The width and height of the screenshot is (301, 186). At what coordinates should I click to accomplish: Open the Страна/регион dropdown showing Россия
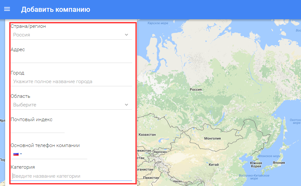pyautogui.click(x=71, y=35)
